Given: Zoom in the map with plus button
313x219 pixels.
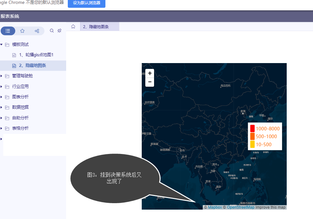Looking at the screenshot, I should point(150,73).
